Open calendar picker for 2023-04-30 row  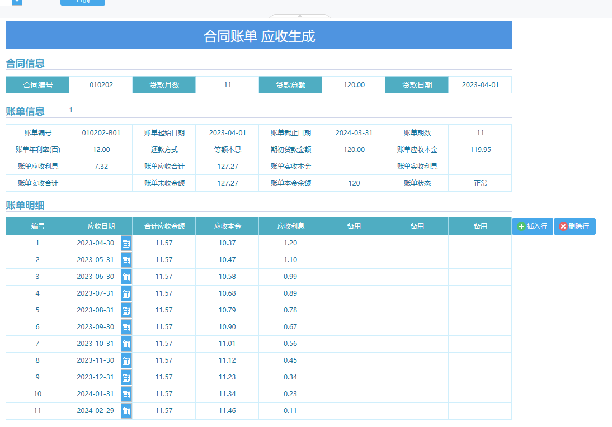[x=126, y=243]
